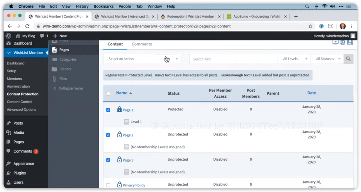Click Collapse menu in the WishList submenu
The height and width of the screenshot is (192, 361).
[68, 88]
